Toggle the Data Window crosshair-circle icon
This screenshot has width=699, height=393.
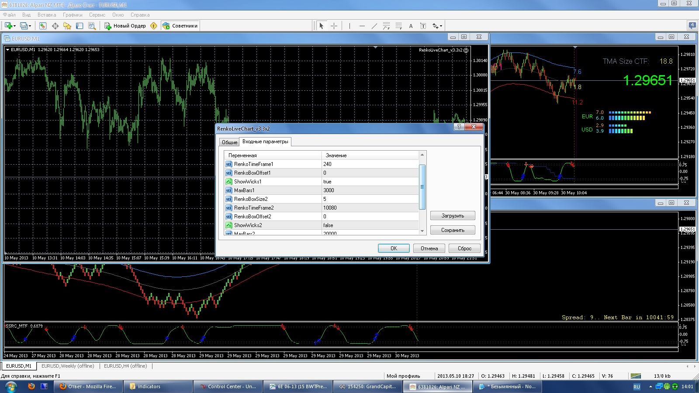[55, 26]
